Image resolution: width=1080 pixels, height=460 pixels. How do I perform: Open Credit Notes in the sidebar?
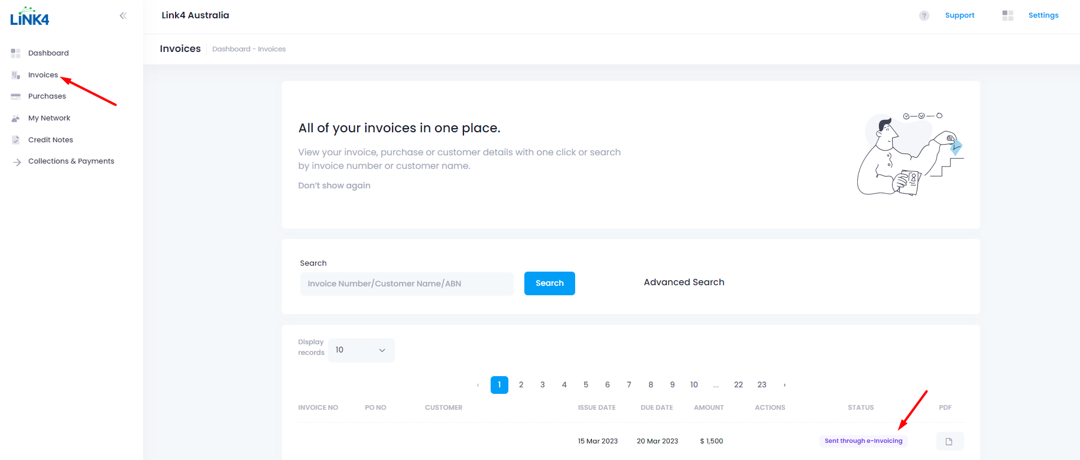tap(51, 140)
